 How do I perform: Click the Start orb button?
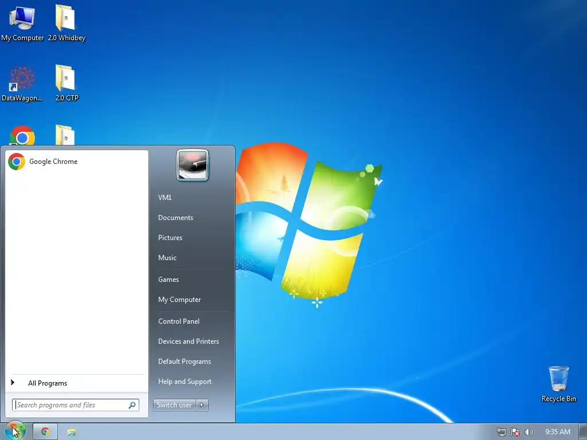(x=15, y=431)
